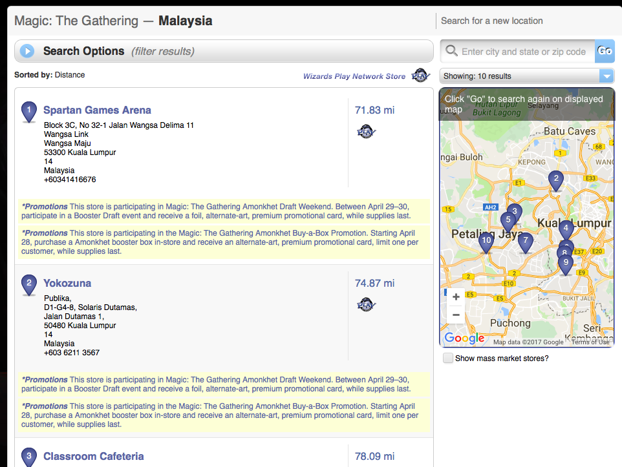Click list pin number 2 for Yokozuna
The width and height of the screenshot is (622, 467).
tap(29, 285)
